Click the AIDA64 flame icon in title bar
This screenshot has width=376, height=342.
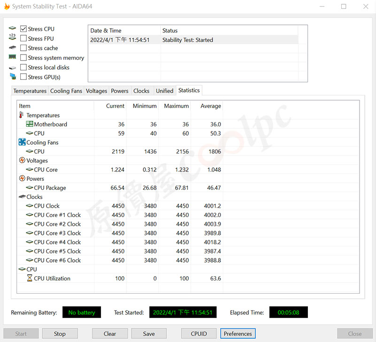click(7, 6)
